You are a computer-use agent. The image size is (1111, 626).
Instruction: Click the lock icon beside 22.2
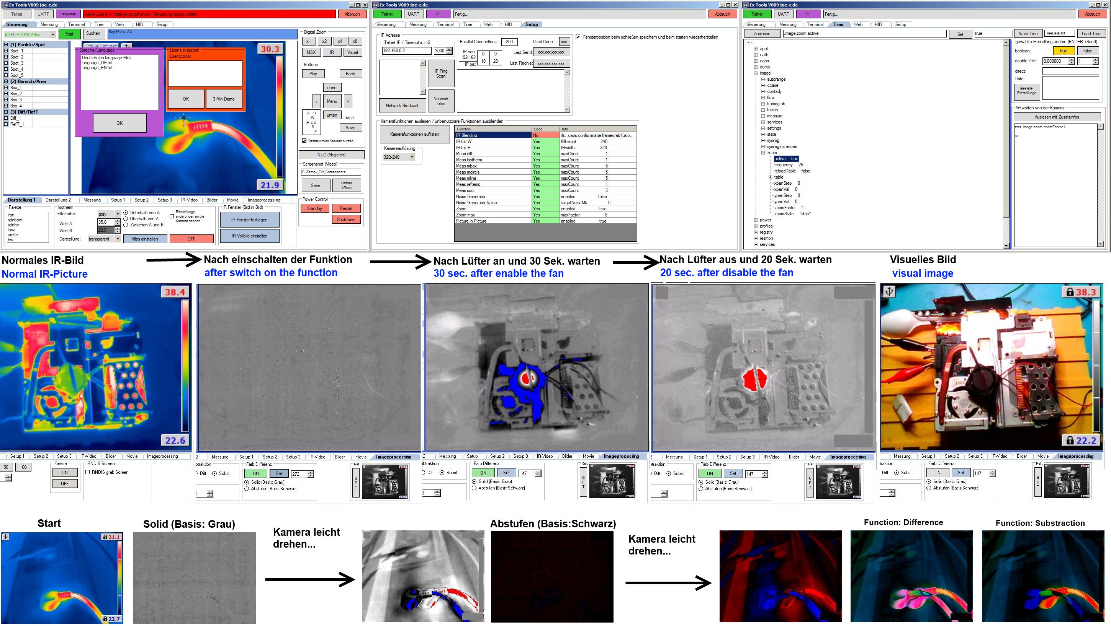tap(1070, 441)
